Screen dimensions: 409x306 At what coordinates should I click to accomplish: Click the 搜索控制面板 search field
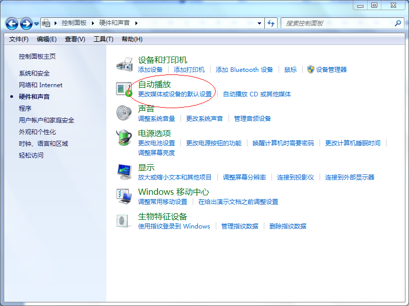point(337,23)
